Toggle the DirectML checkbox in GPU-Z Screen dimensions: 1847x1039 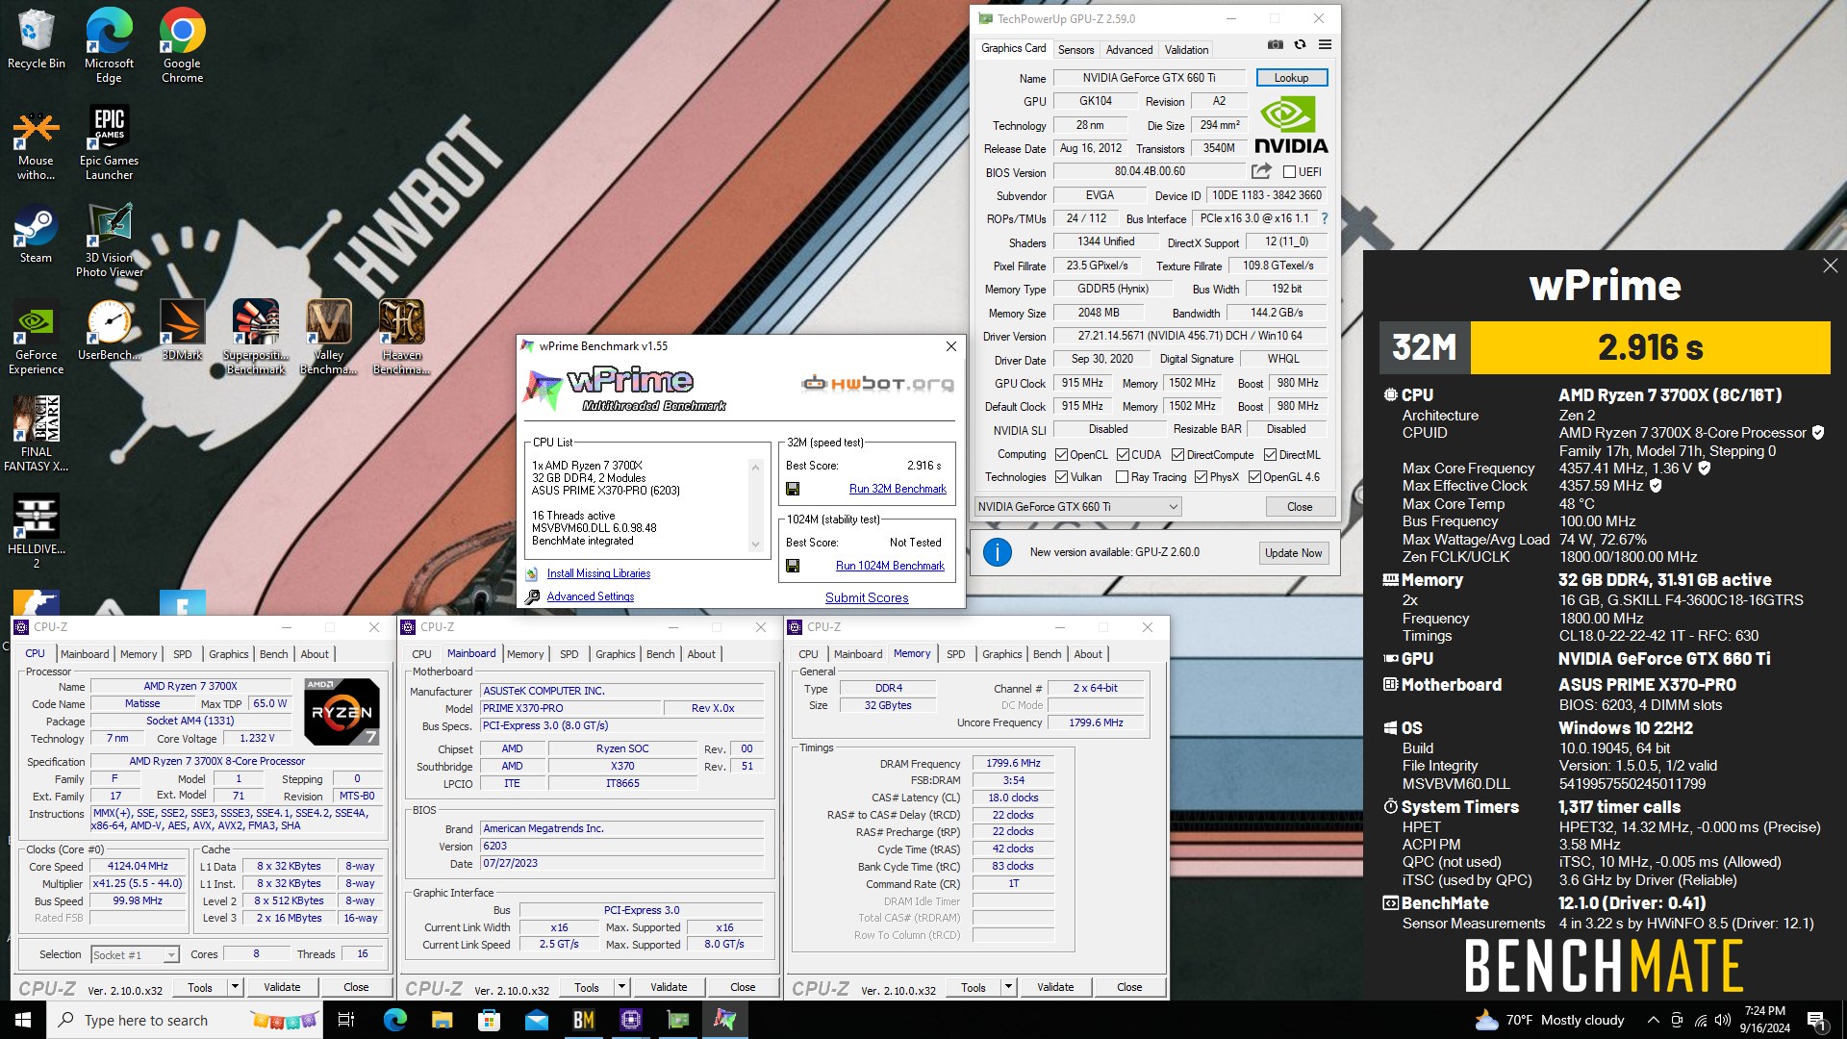pyautogui.click(x=1270, y=455)
